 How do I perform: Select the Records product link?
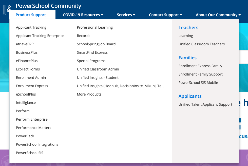pos(84,36)
